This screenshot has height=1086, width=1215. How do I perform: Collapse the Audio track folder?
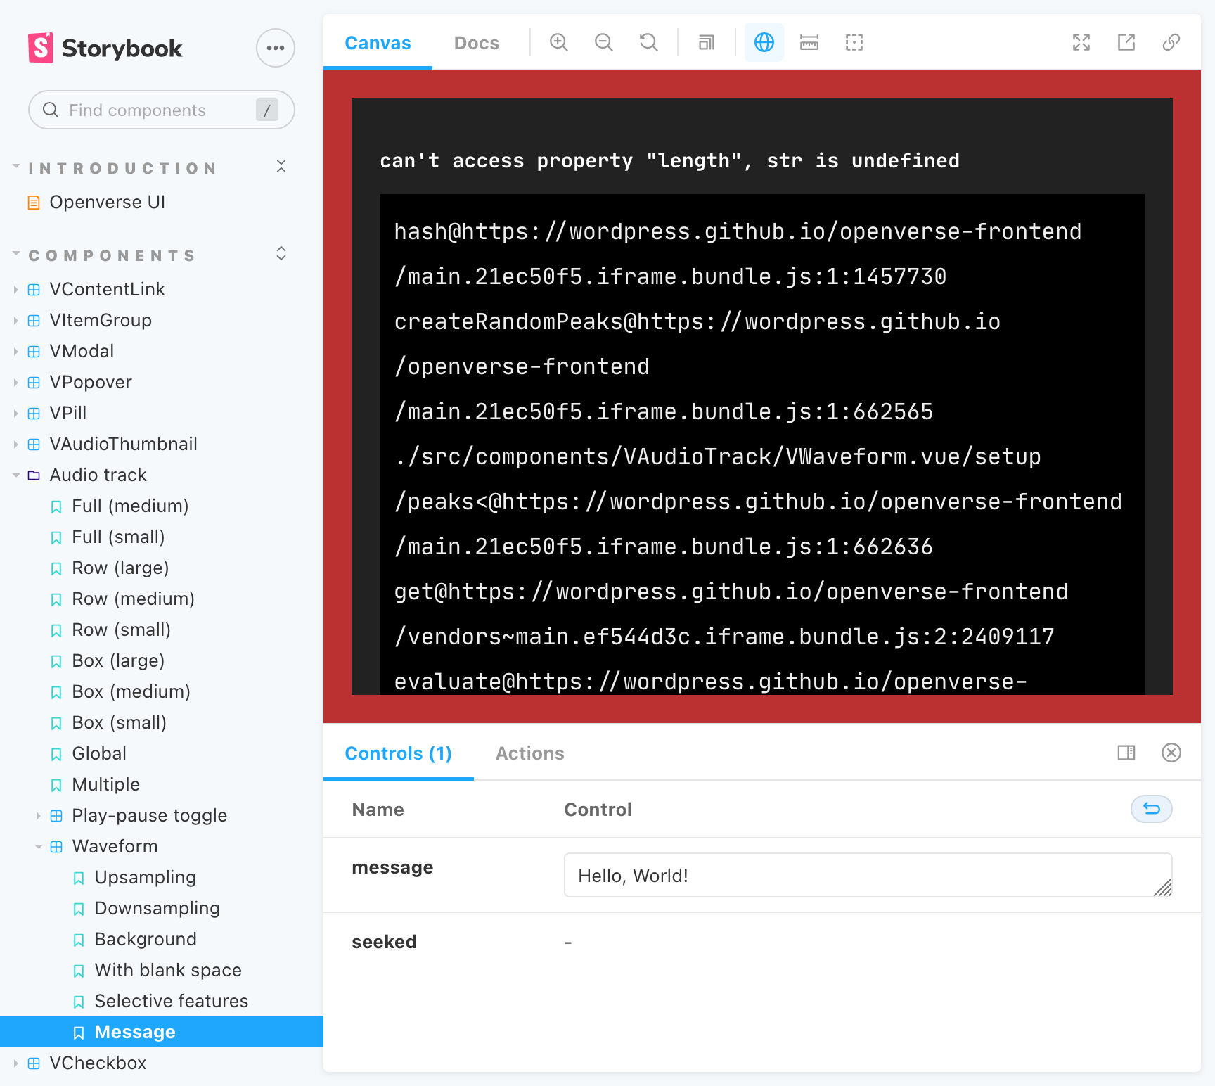98,475
